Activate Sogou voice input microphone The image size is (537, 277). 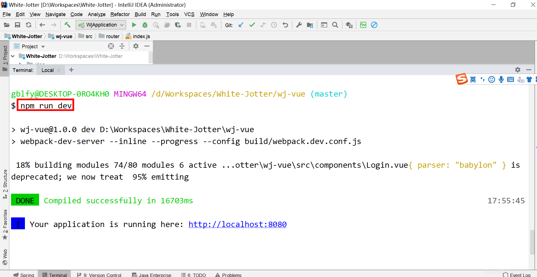501,80
